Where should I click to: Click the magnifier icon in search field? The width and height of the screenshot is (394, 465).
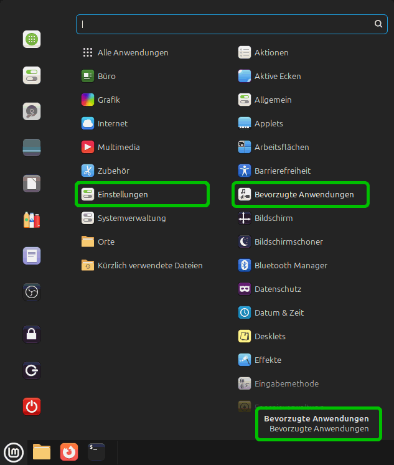point(378,24)
